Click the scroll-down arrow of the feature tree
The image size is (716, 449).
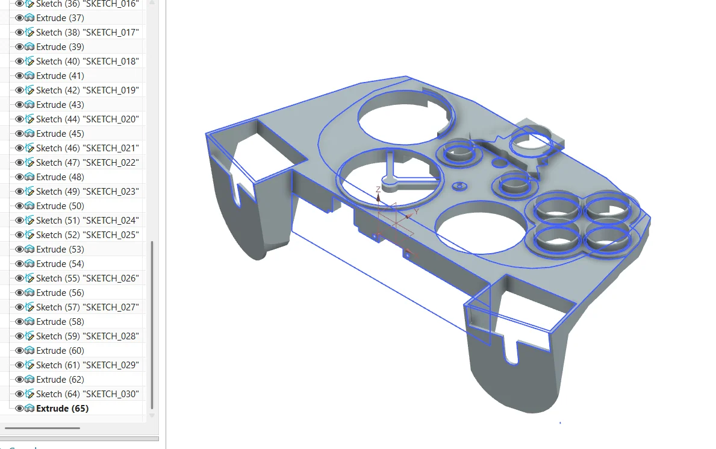[x=152, y=416]
